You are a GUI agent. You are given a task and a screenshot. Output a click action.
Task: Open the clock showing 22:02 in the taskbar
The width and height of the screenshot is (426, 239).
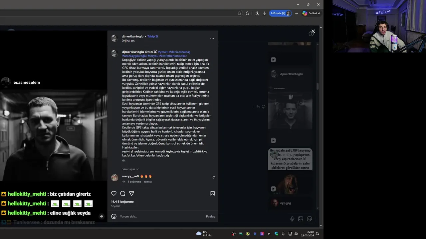click(308, 234)
